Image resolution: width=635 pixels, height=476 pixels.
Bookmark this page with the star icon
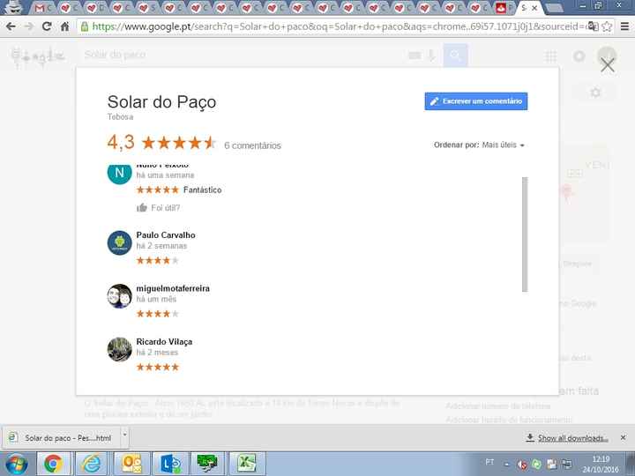(607, 26)
